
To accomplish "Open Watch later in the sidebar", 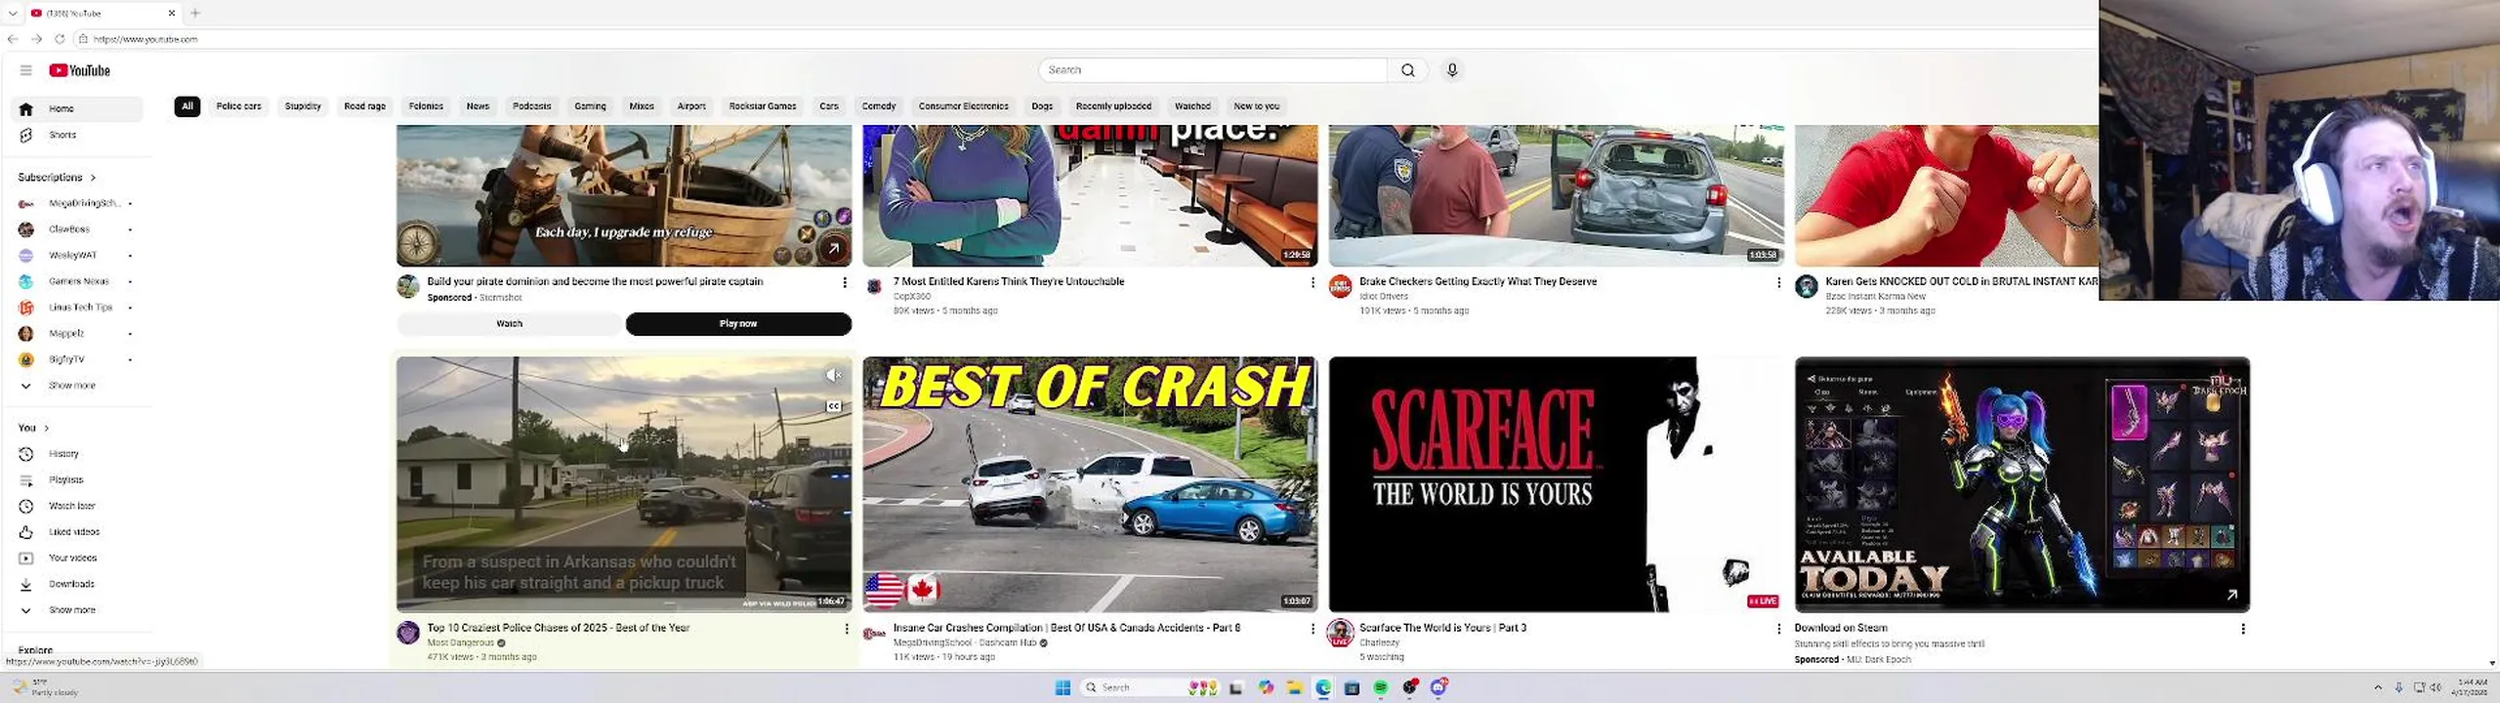I will tap(76, 506).
